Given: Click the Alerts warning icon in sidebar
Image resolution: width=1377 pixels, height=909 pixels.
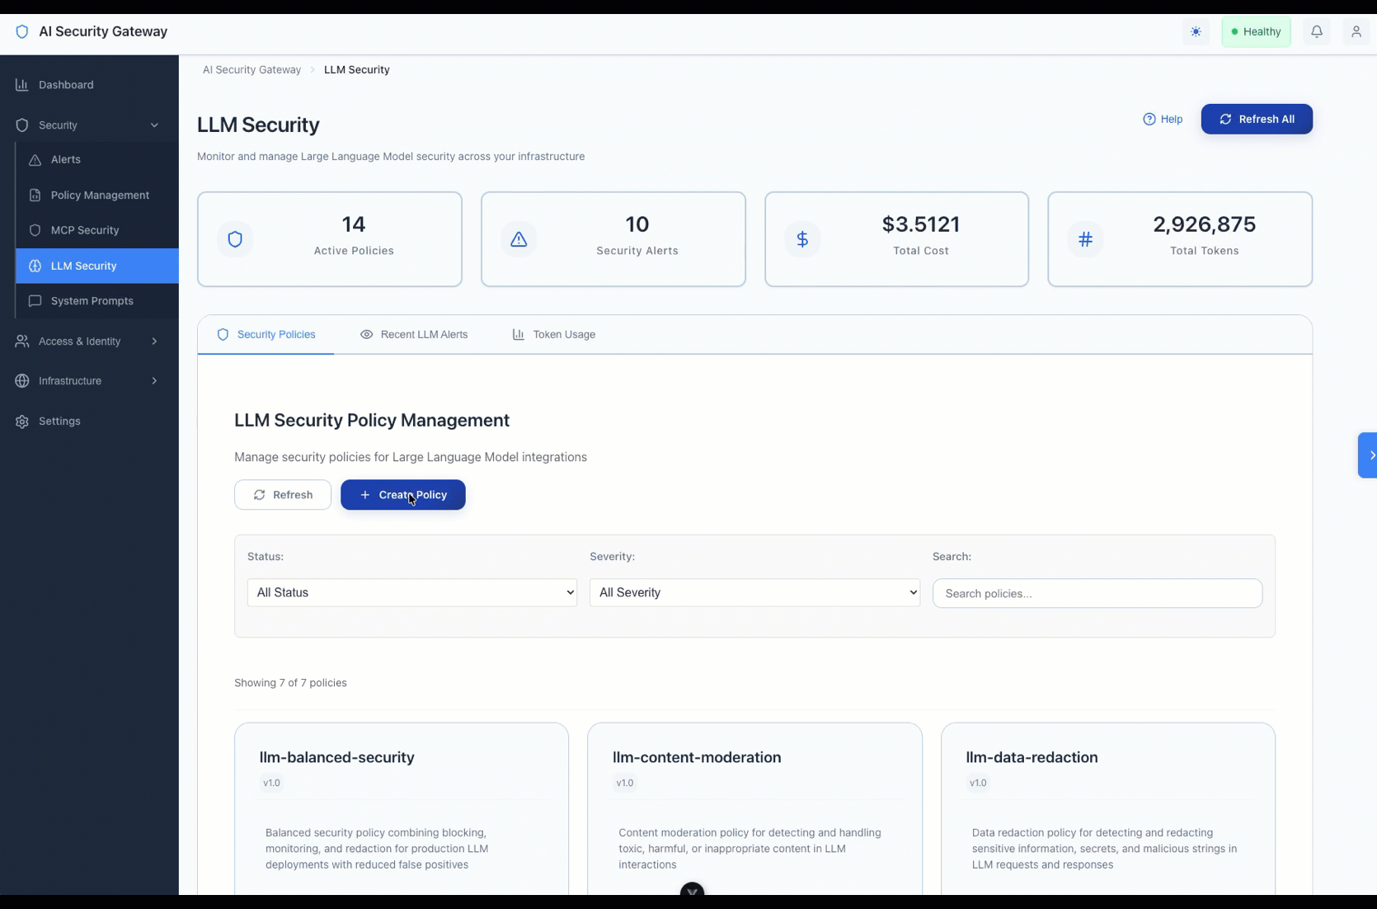Looking at the screenshot, I should 35,159.
